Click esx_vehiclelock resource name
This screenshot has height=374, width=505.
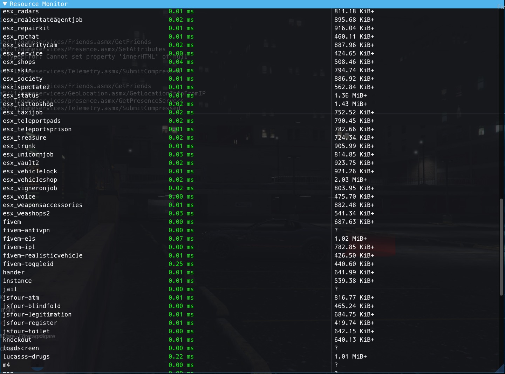click(30, 172)
